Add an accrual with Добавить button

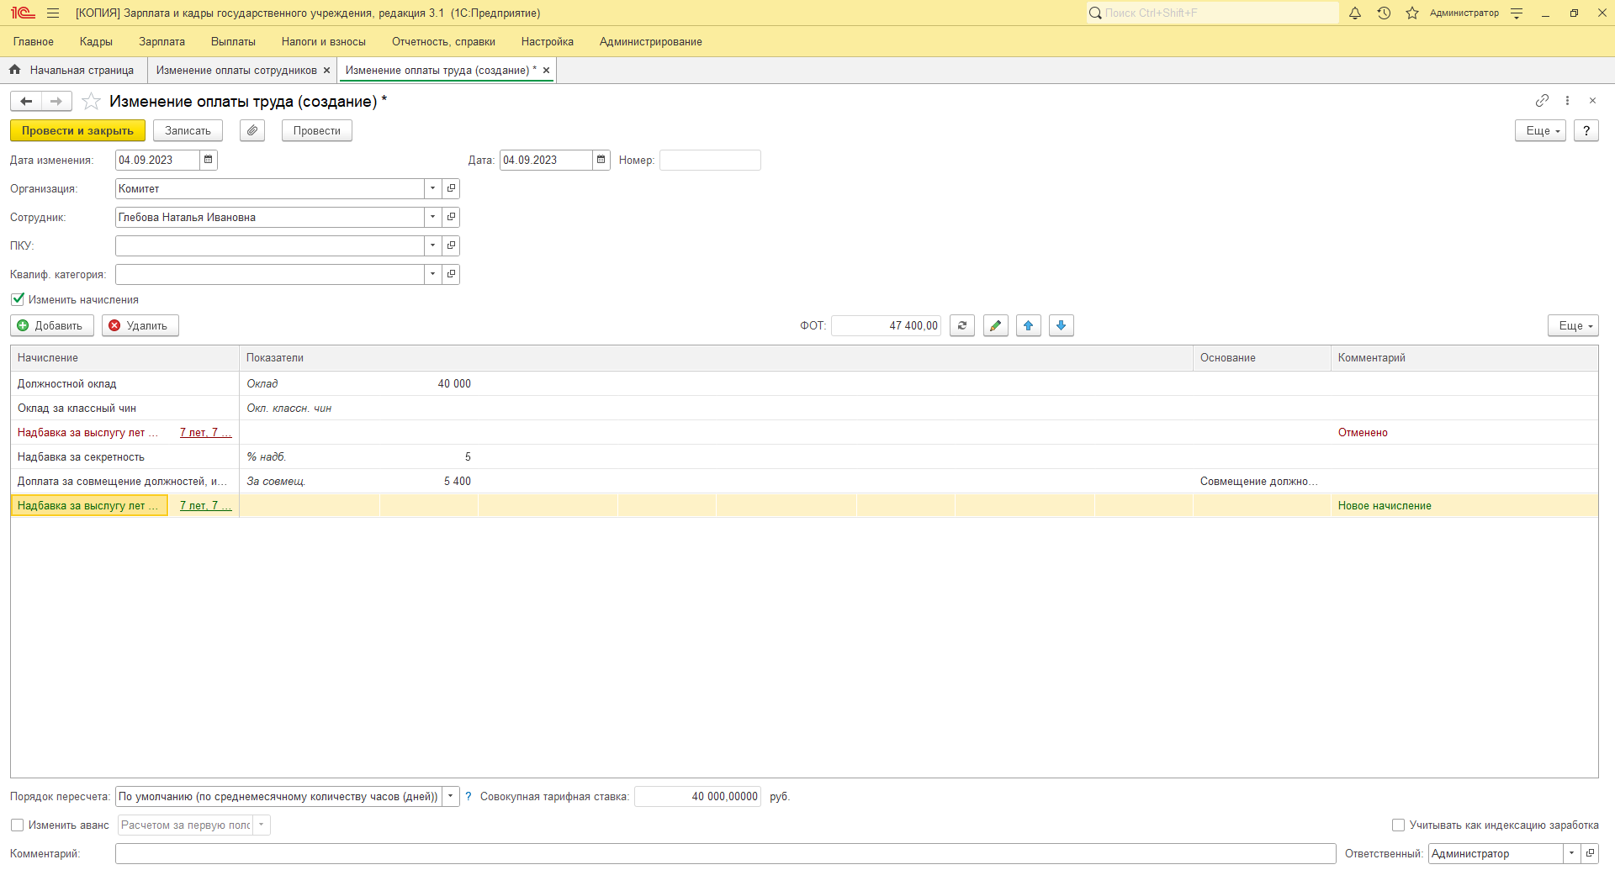click(x=52, y=326)
